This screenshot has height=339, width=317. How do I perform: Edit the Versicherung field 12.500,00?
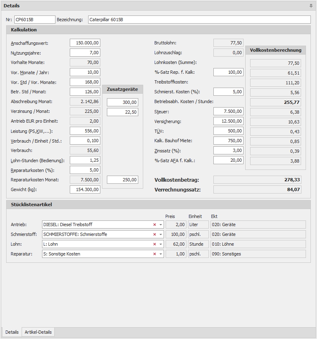click(228, 121)
